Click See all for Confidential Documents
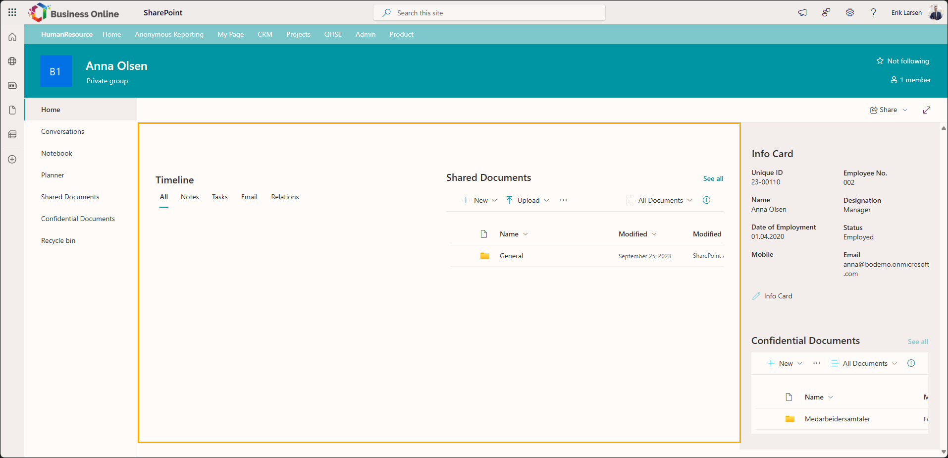Screen dimensions: 948x458 click(918, 342)
